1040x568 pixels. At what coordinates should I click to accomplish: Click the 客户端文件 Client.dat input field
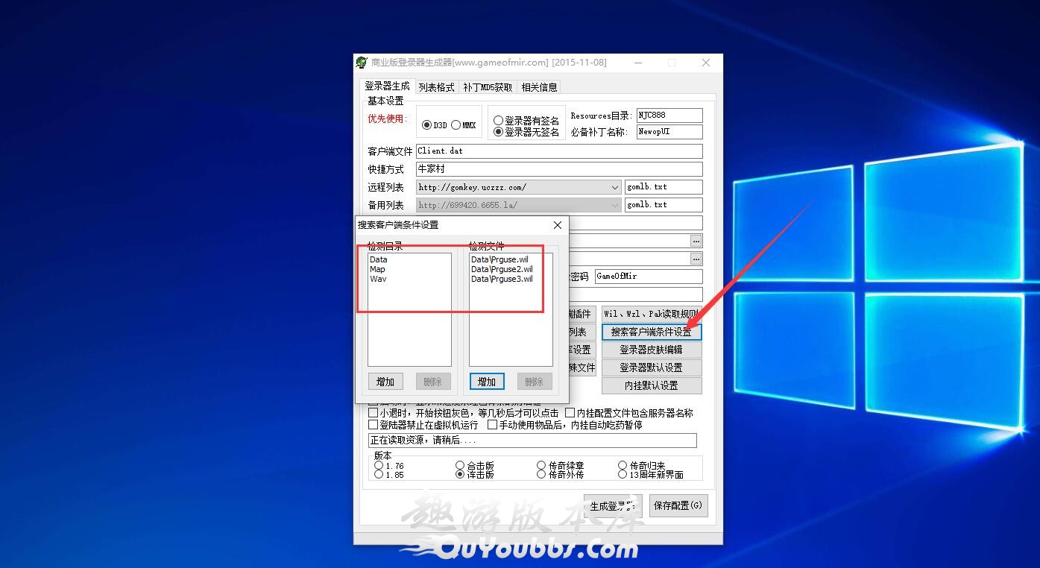tap(558, 151)
